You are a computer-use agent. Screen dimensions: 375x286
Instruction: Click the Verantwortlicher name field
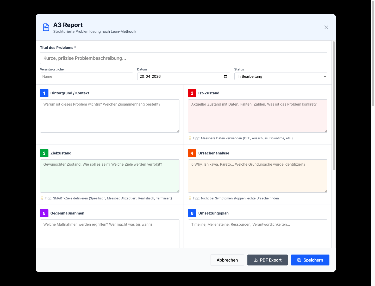click(86, 76)
